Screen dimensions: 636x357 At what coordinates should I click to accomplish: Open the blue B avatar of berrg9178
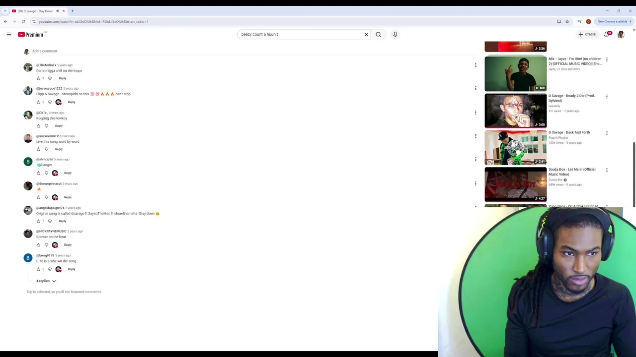[28, 258]
